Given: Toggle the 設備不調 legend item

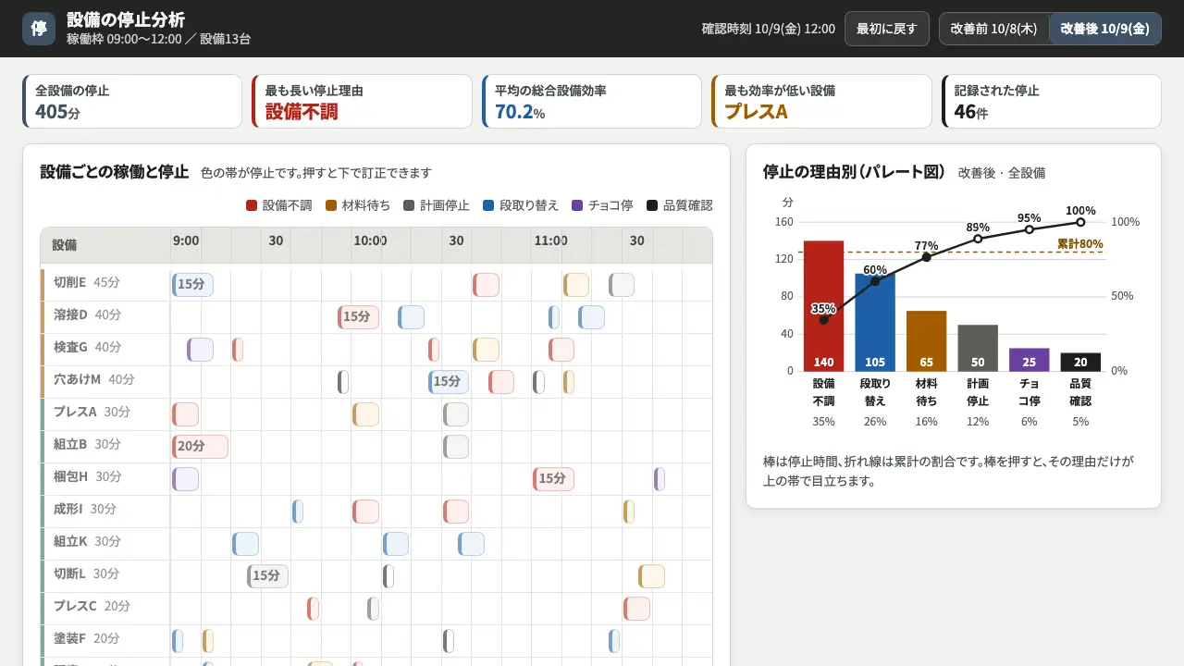Looking at the screenshot, I should [279, 205].
